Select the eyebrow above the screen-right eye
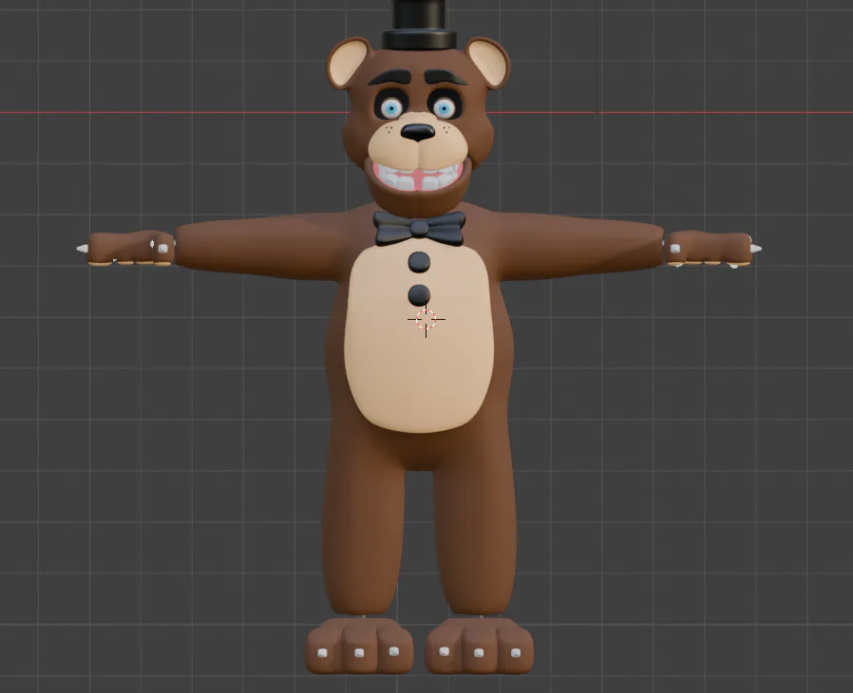Viewport: 853px width, 693px height. coord(446,76)
